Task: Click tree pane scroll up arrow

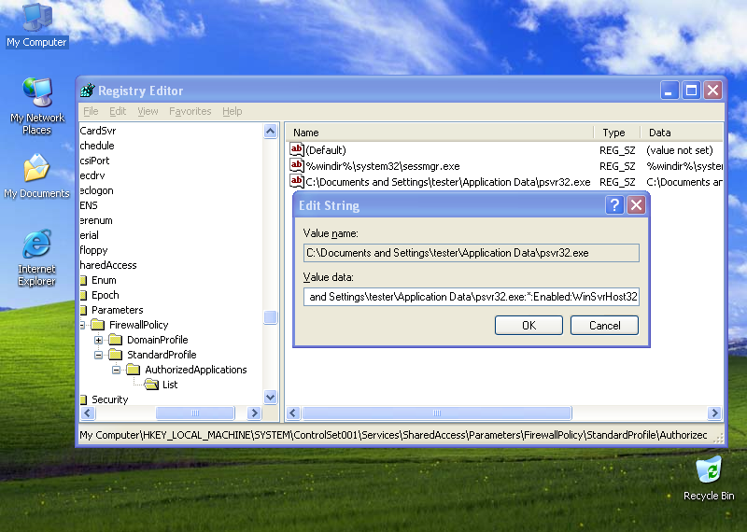Action: pyautogui.click(x=270, y=131)
